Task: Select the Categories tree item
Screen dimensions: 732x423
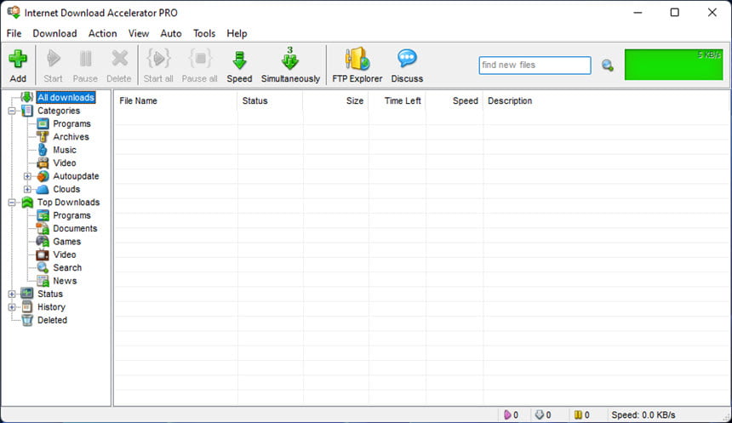Action: (59, 111)
